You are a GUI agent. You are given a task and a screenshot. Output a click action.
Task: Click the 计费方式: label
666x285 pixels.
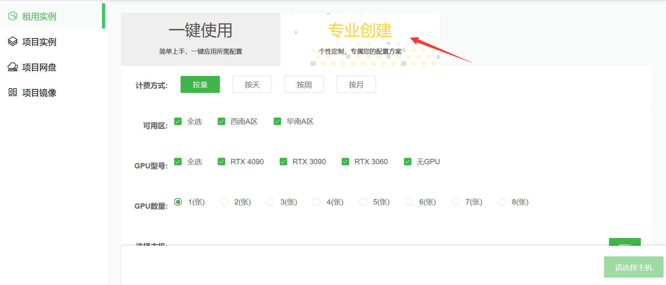pyautogui.click(x=152, y=85)
